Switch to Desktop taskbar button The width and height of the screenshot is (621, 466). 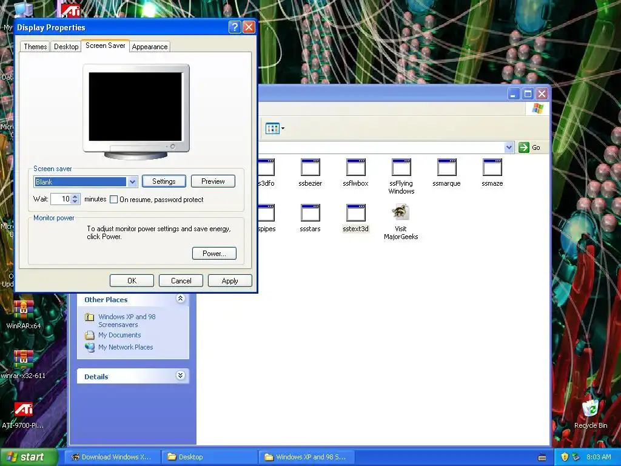(210, 457)
